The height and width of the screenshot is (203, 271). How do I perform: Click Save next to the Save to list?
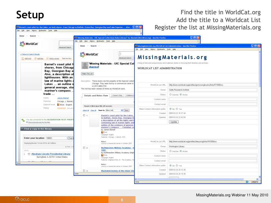click(x=127, y=110)
